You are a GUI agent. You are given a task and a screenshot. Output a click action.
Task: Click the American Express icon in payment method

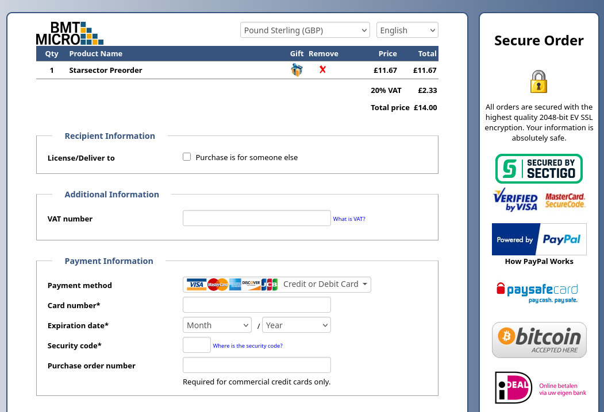(x=235, y=285)
